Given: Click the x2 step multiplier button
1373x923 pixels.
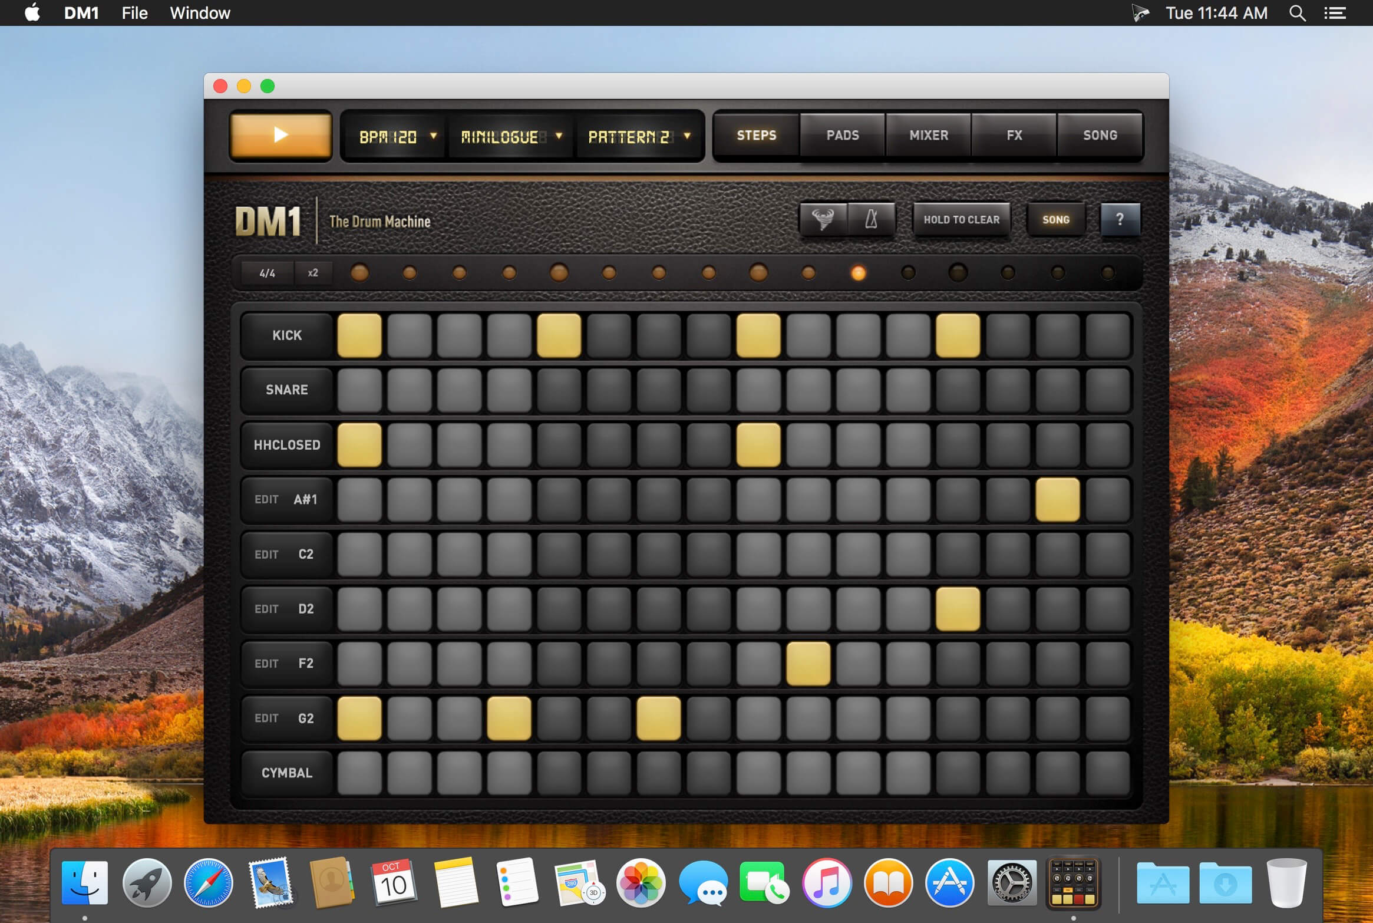Looking at the screenshot, I should [313, 273].
